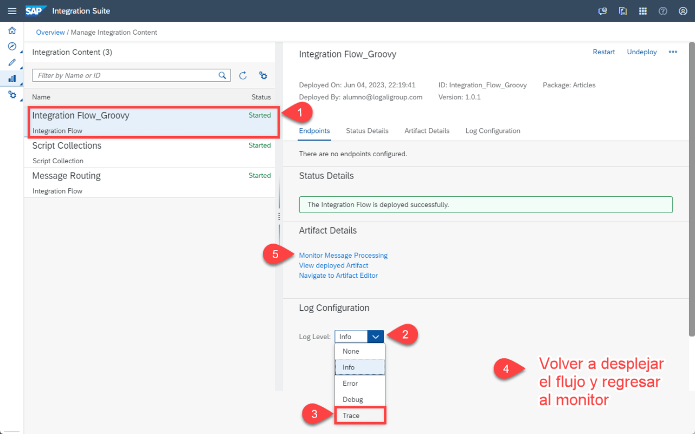Click the search magnifier in filter field

pyautogui.click(x=222, y=75)
